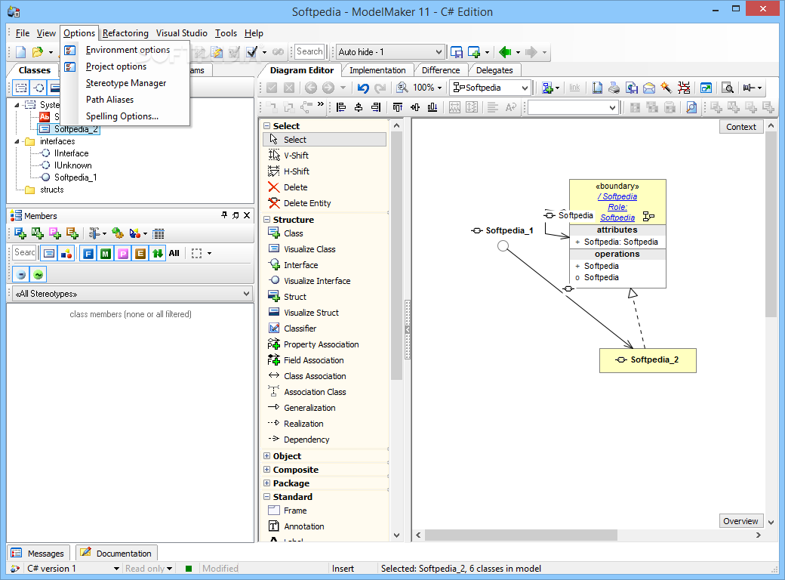Viewport: 785px width, 580px height.
Task: Choose Stereotype Manager menu entry
Action: click(x=125, y=82)
